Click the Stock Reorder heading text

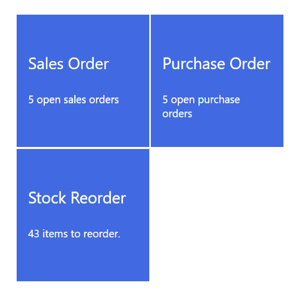77,198
